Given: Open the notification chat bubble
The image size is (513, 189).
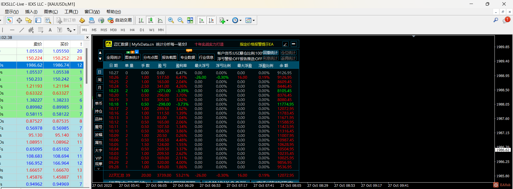Looking at the screenshot, I should 506,20.
